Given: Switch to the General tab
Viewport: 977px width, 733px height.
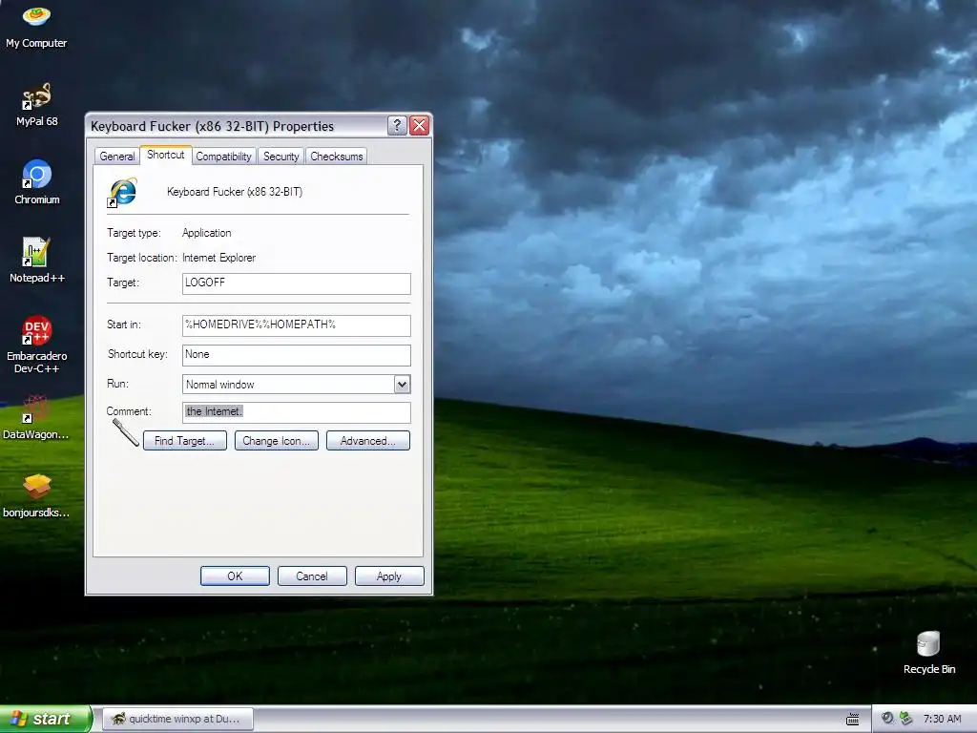Looking at the screenshot, I should tap(116, 157).
